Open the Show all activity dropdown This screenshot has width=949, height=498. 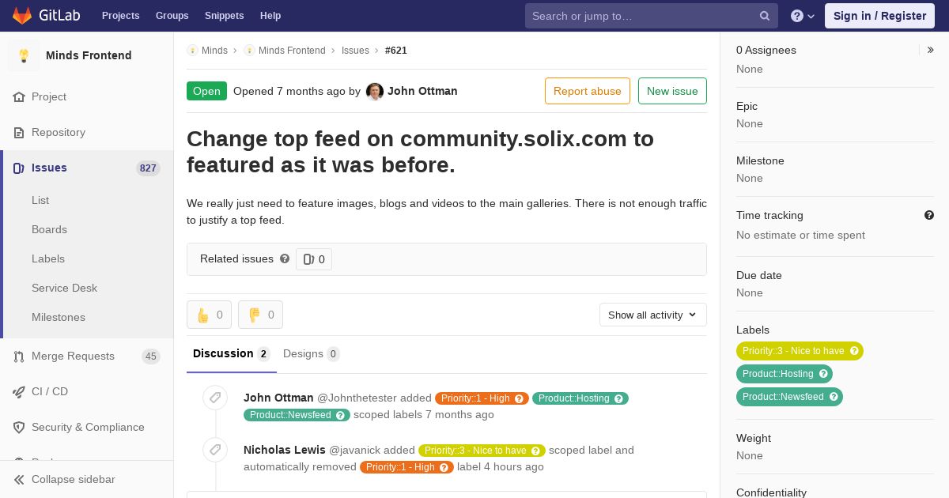[x=653, y=315]
